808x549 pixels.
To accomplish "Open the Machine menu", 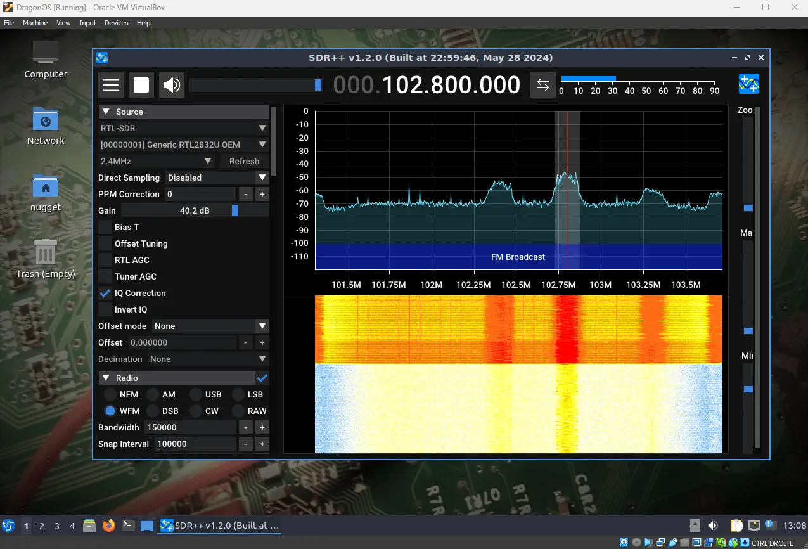I will [x=35, y=23].
